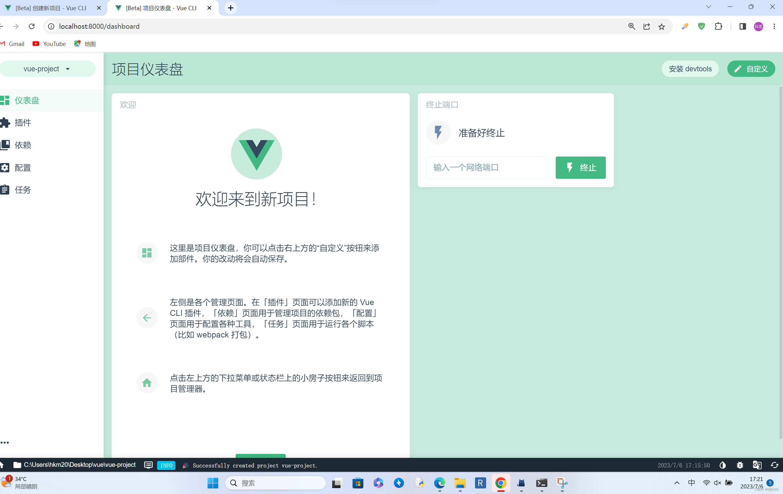Image resolution: width=783 pixels, height=494 pixels.
Task: Switch to the 创建新项目 browser tab
Action: pyautogui.click(x=50, y=8)
